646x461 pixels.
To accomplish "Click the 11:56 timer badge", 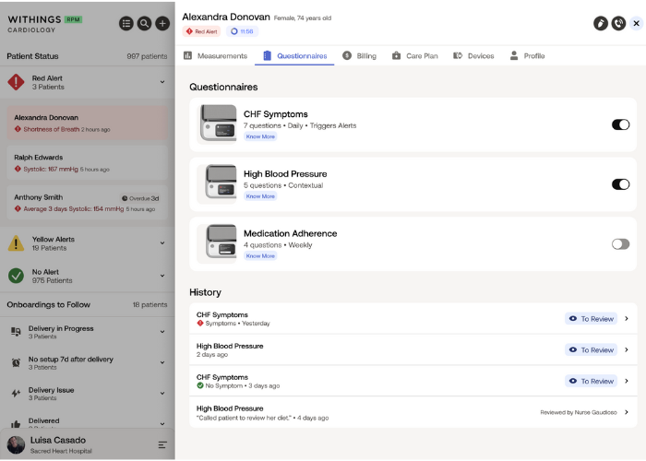I will (242, 31).
